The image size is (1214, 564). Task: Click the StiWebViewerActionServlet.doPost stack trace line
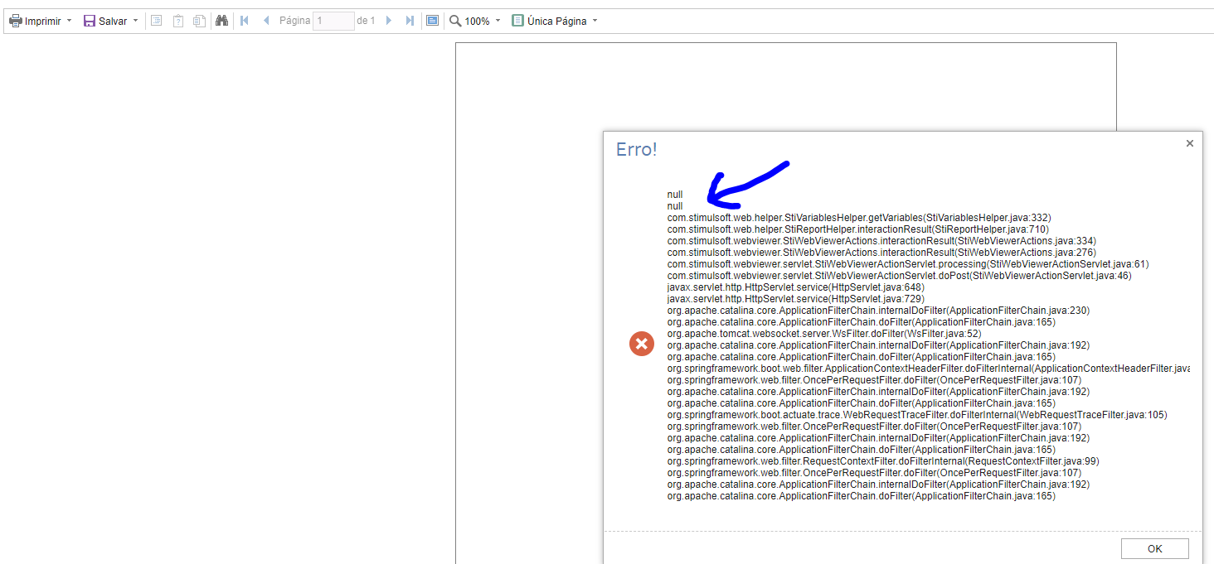click(x=899, y=276)
